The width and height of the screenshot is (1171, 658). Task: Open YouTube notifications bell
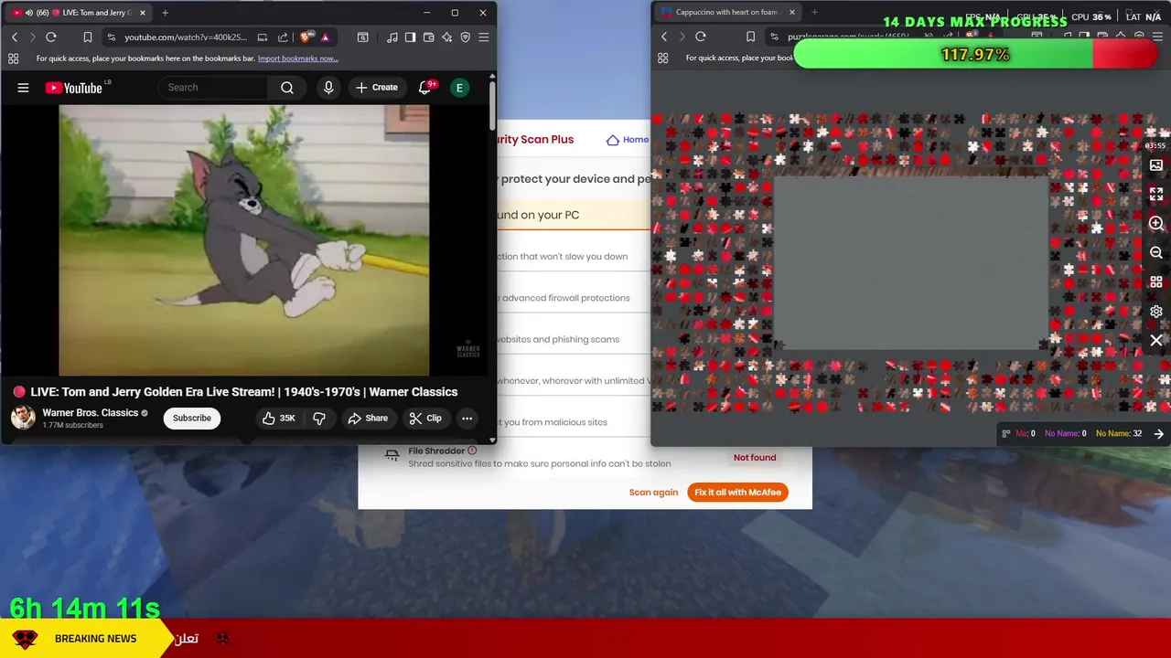pyautogui.click(x=425, y=88)
